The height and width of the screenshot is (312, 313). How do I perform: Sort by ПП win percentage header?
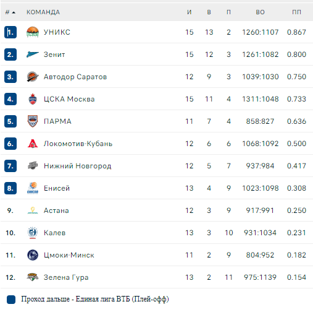296,12
